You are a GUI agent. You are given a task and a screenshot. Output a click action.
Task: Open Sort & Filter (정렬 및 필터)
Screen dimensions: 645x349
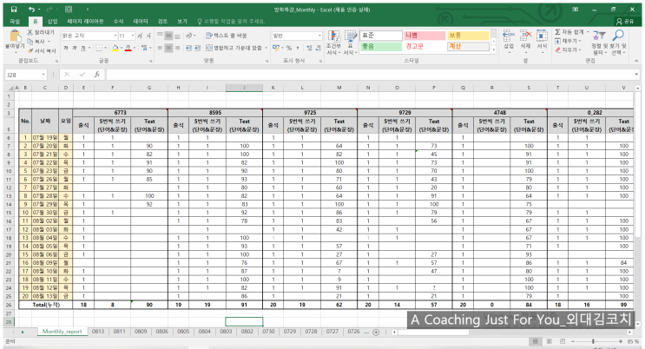point(599,43)
